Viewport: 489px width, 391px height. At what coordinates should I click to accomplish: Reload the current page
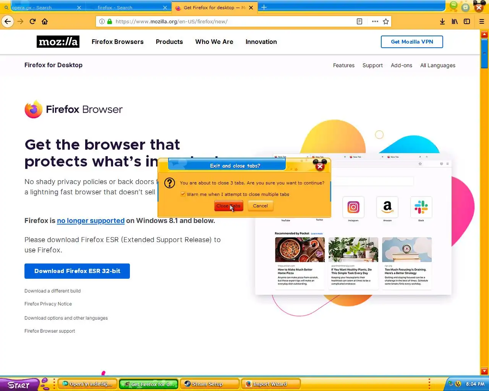click(32, 21)
